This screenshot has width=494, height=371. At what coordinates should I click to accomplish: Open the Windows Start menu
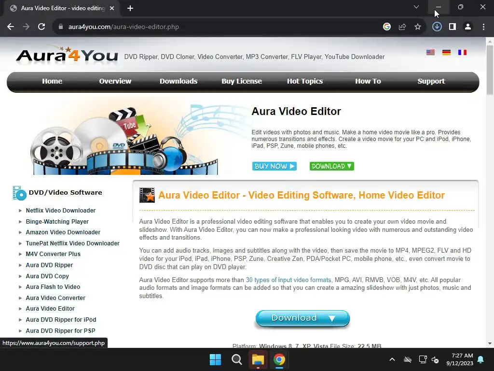click(x=216, y=359)
